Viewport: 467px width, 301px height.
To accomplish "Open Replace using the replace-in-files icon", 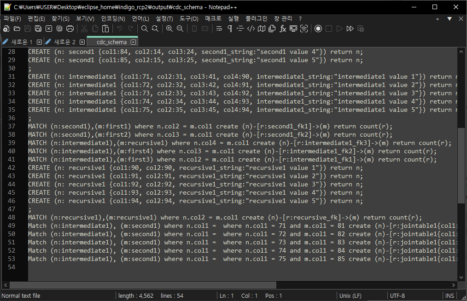I will [156, 29].
